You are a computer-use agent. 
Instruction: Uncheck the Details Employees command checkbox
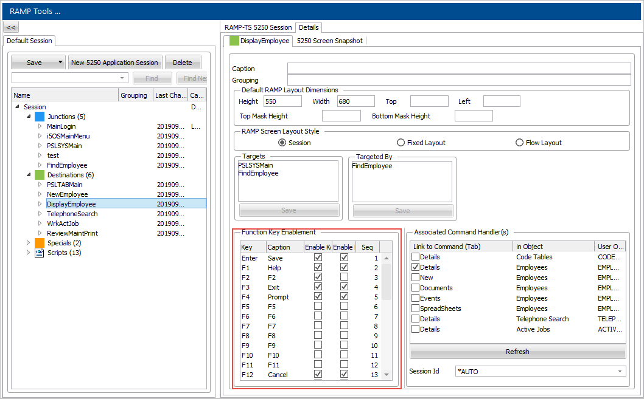click(x=415, y=267)
